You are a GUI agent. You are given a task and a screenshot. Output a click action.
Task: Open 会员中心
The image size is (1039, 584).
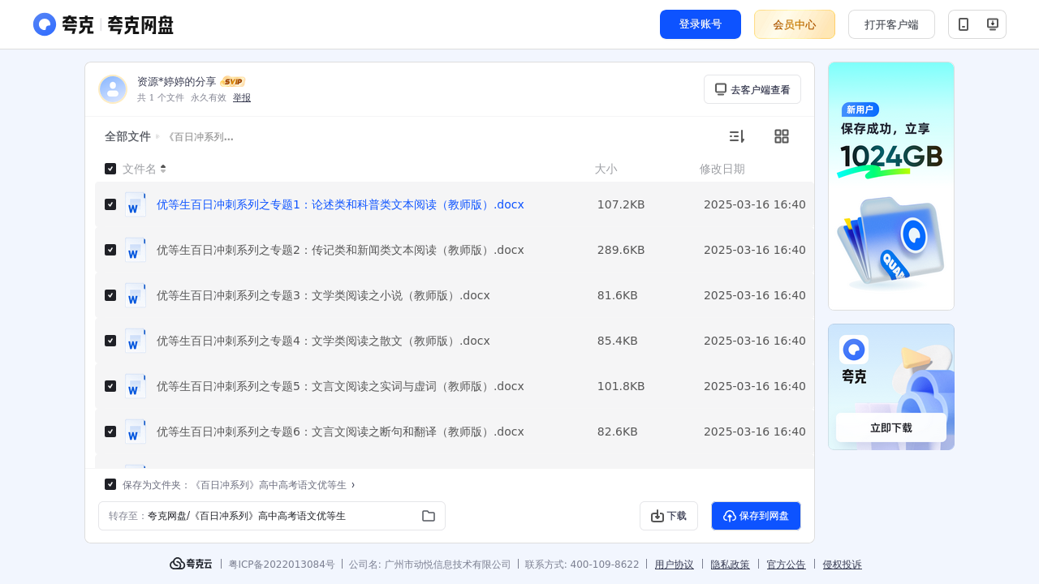[x=795, y=24]
